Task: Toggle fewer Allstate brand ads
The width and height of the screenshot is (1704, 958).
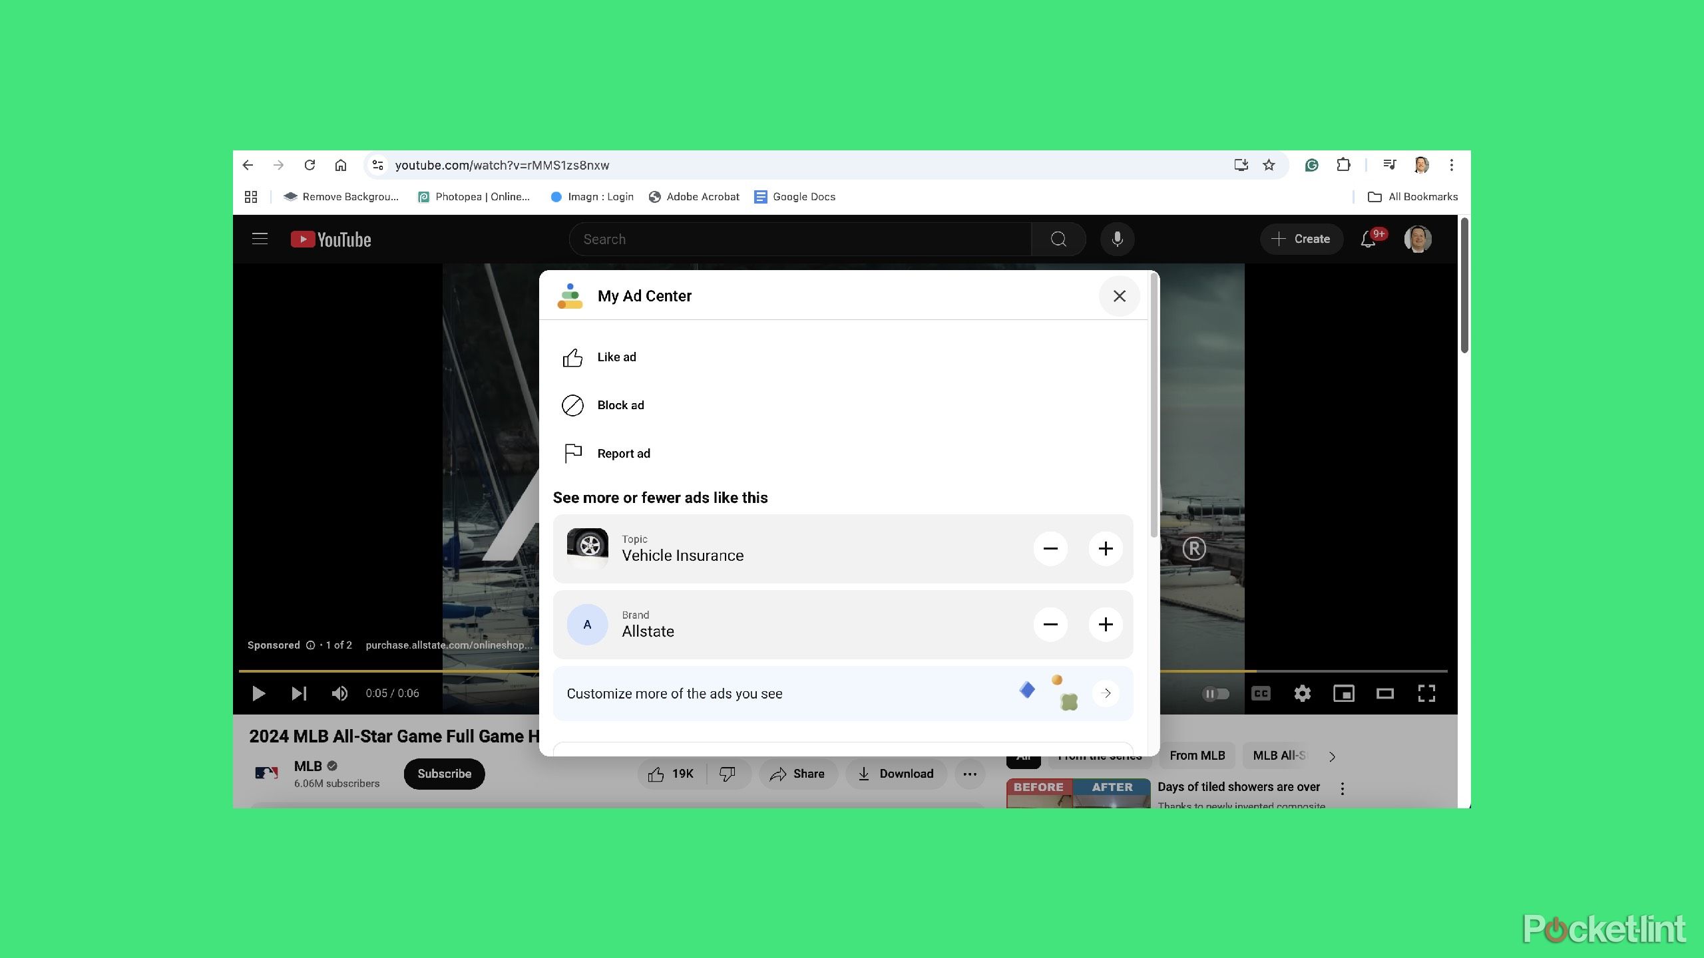Action: coord(1048,623)
